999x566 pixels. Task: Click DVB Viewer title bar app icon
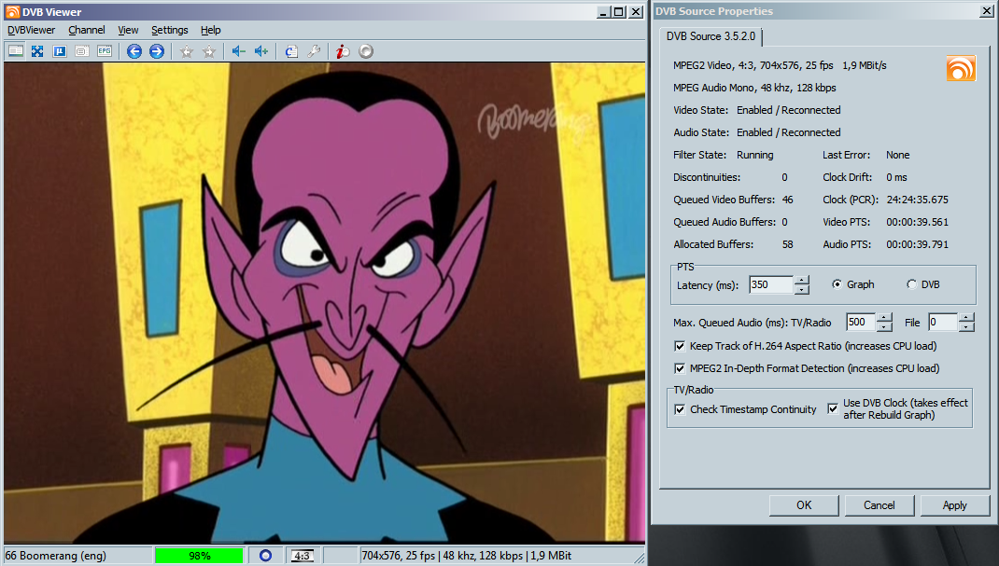click(x=13, y=11)
